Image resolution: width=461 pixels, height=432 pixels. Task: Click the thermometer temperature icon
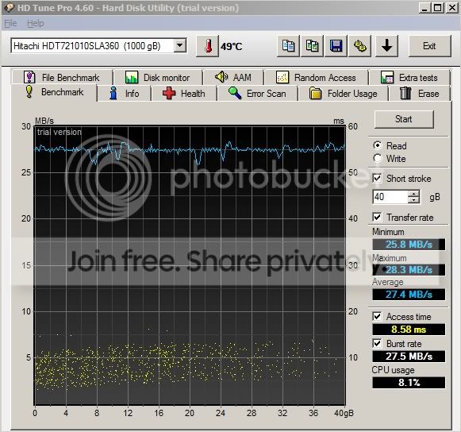208,46
